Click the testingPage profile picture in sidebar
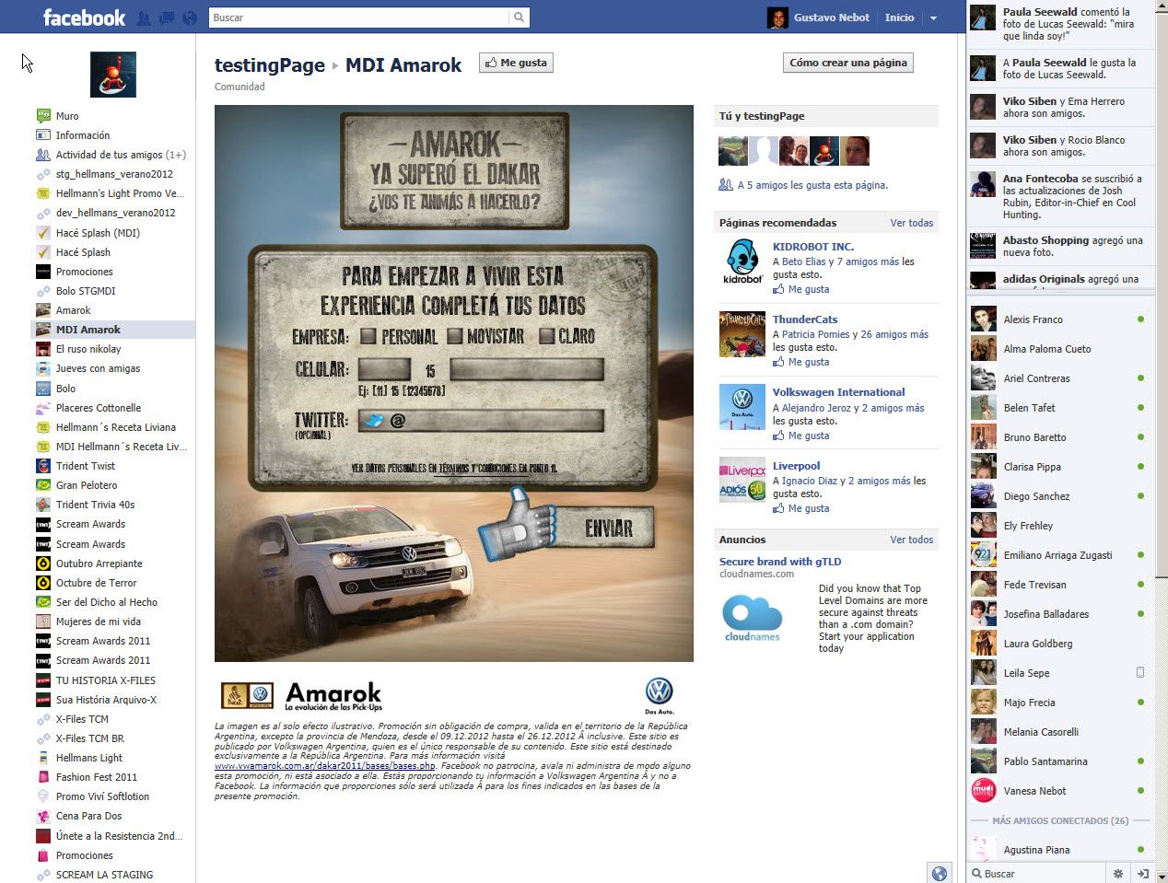The height and width of the screenshot is (883, 1168). pyautogui.click(x=113, y=75)
